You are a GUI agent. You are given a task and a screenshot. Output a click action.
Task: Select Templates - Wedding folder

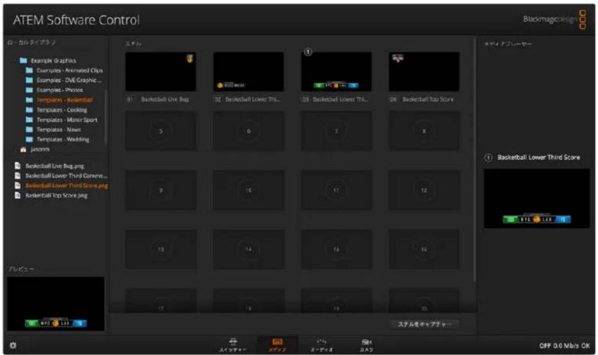pyautogui.click(x=63, y=140)
